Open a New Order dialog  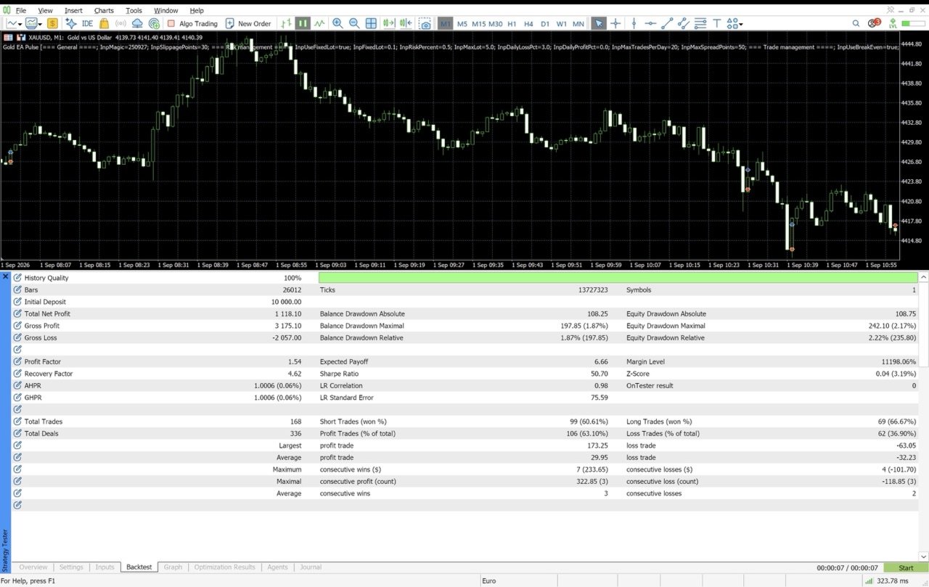pyautogui.click(x=248, y=23)
